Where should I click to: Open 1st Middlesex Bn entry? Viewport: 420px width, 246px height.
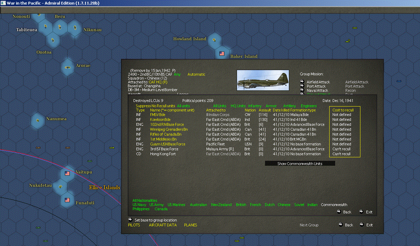click(163, 139)
